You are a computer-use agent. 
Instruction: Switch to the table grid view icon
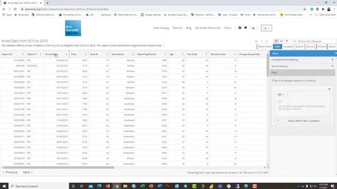click(276, 41)
